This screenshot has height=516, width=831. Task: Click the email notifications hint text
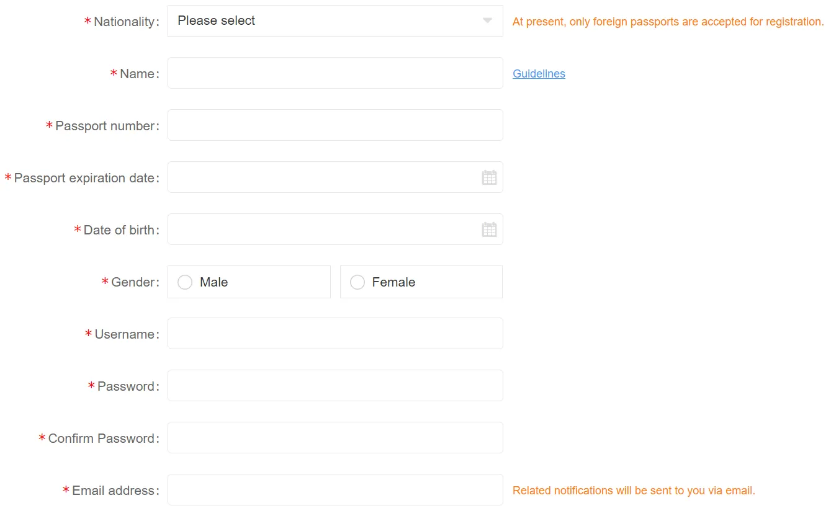(x=634, y=491)
